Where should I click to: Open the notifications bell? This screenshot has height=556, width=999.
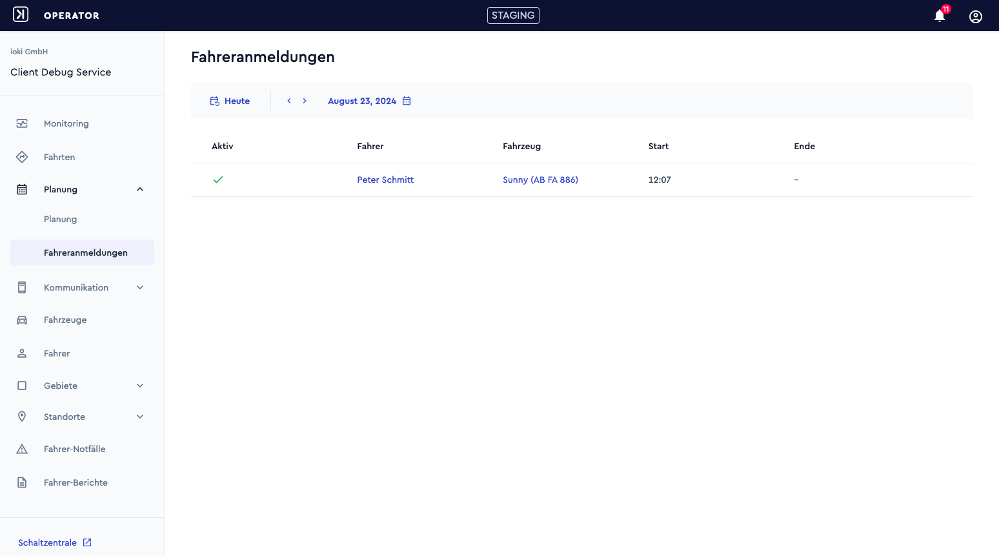(x=940, y=16)
